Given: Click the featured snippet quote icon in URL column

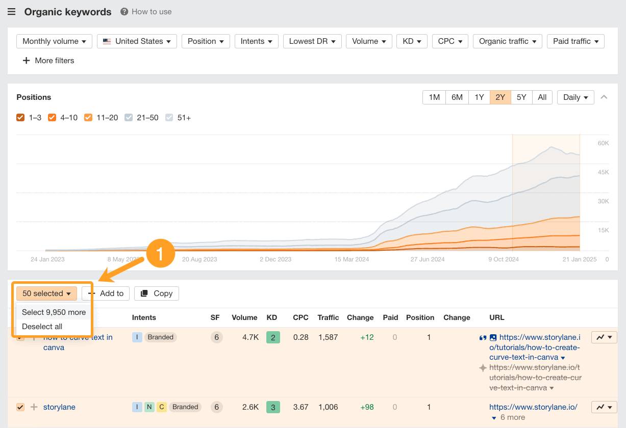Looking at the screenshot, I should click(x=483, y=337).
